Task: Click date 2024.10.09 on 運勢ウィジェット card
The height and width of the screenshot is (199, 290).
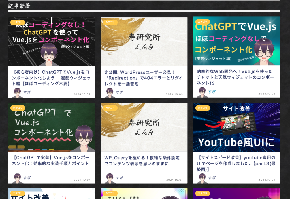Action: 82,94
